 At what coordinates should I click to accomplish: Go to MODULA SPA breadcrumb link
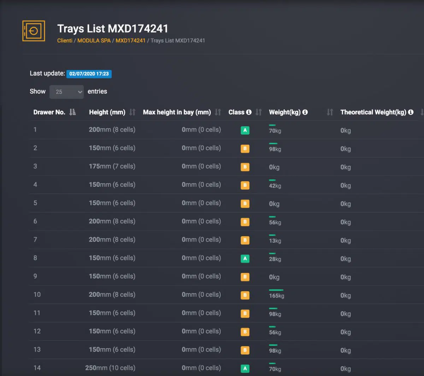tap(94, 41)
